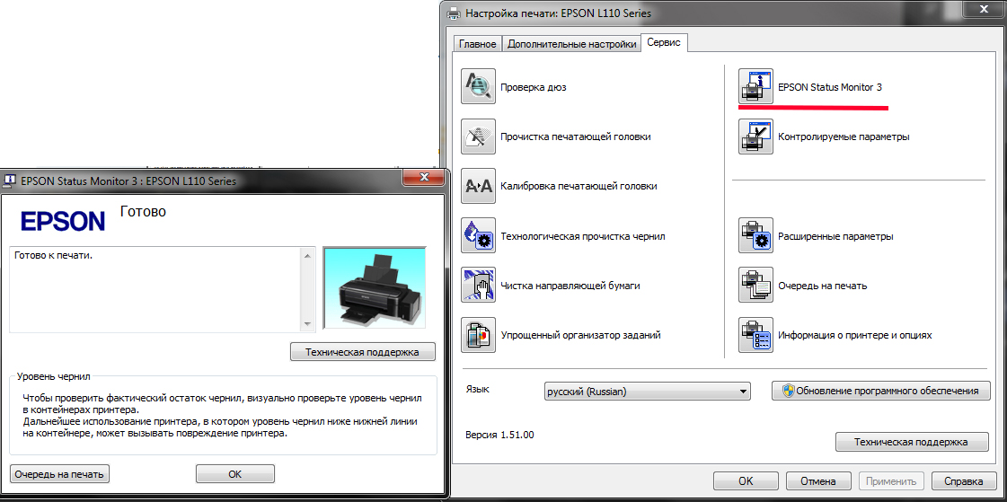Click the Контролируемые параметры icon
Screen dimensions: 1007x502
pos(755,137)
